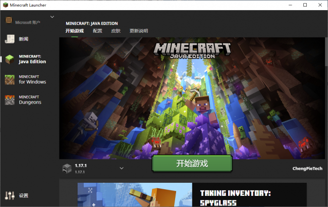Click the ChengPieTech username

pyautogui.click(x=307, y=169)
